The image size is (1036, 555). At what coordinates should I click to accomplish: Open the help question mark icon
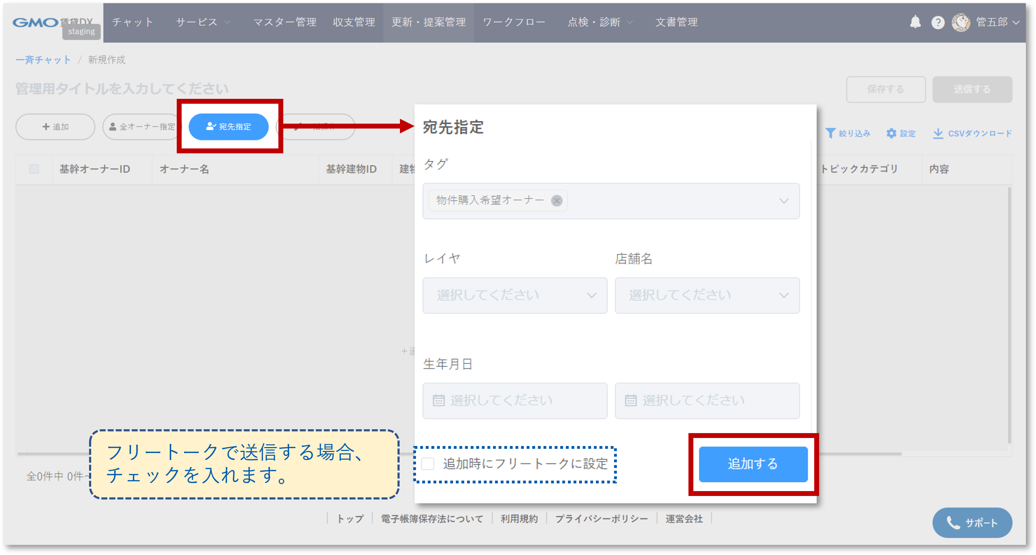coord(937,22)
